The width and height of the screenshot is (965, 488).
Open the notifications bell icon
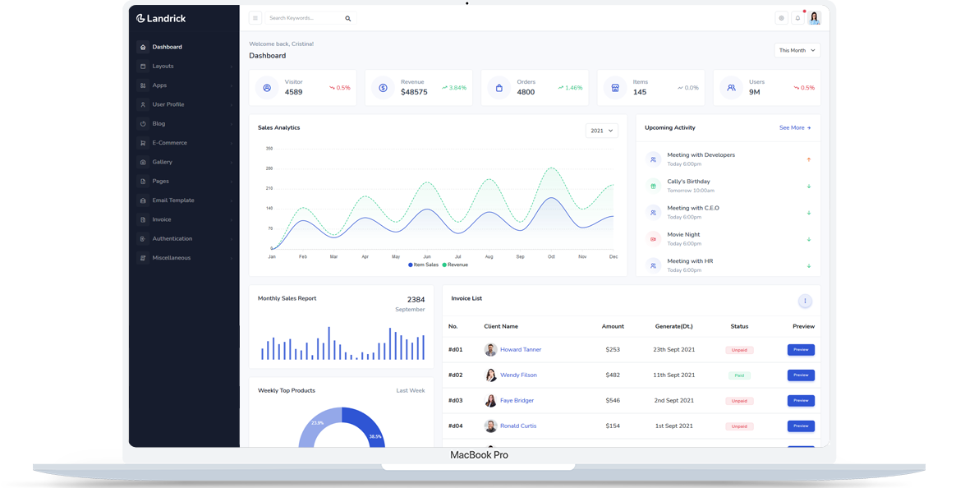(x=797, y=18)
